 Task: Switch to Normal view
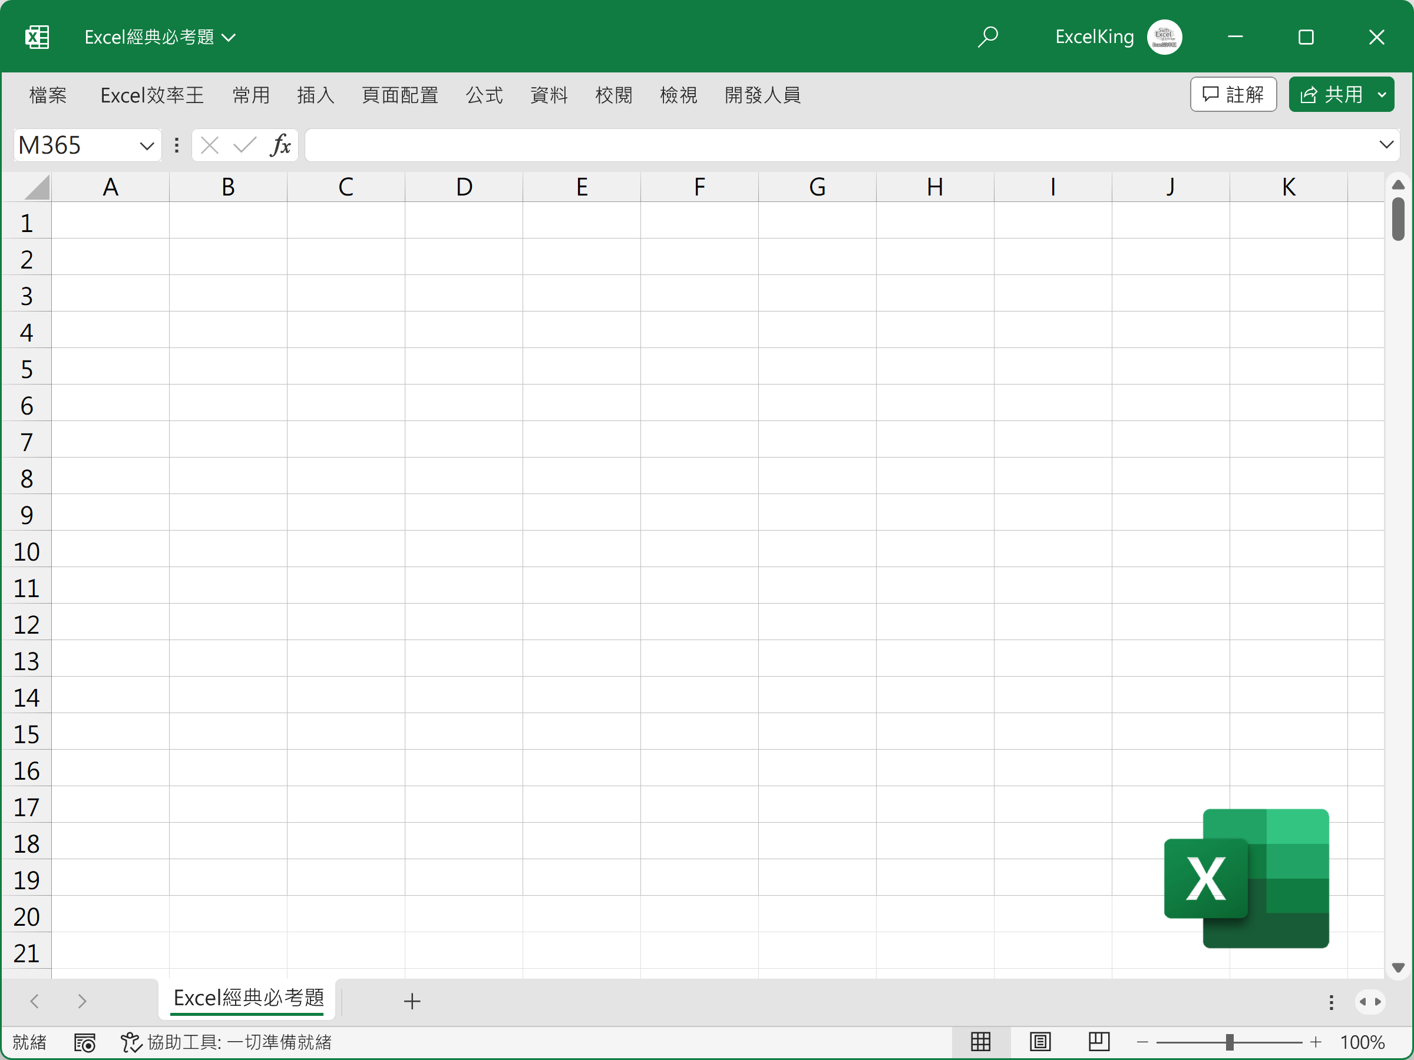(980, 1042)
